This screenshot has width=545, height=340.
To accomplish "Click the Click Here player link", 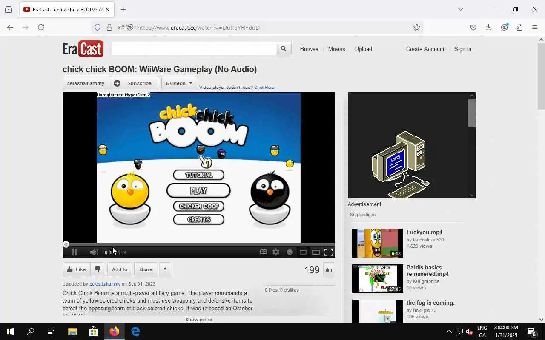I will pyautogui.click(x=264, y=88).
